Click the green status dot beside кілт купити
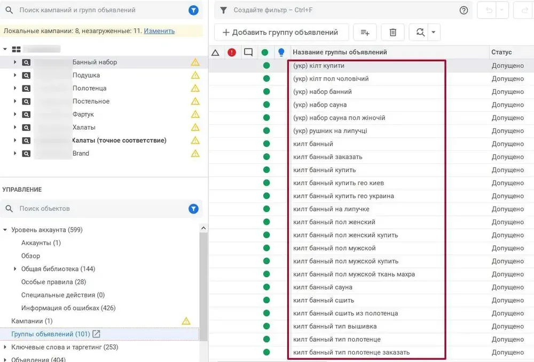Screen dimensions: 534x362 tap(265, 65)
